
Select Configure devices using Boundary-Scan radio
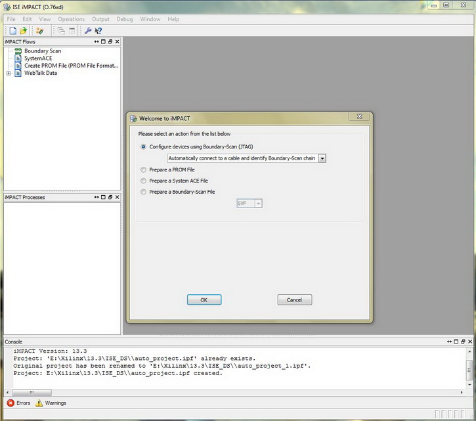point(144,146)
